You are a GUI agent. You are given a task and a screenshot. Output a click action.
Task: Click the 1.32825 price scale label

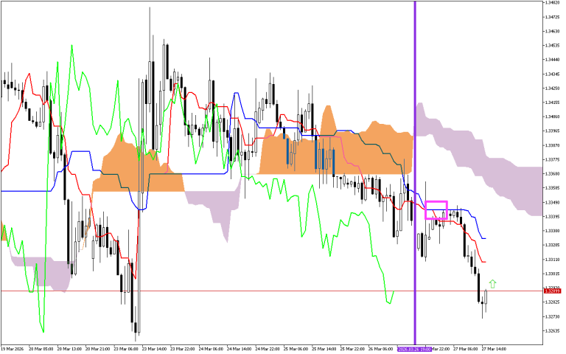pos(552,302)
